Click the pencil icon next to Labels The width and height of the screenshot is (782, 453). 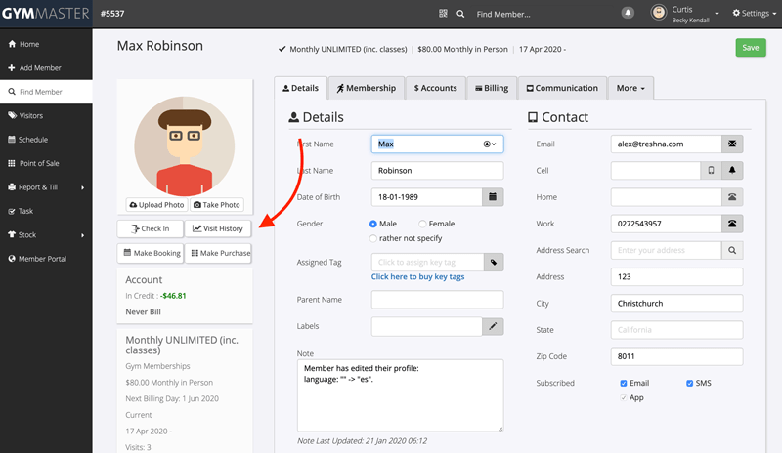click(494, 326)
